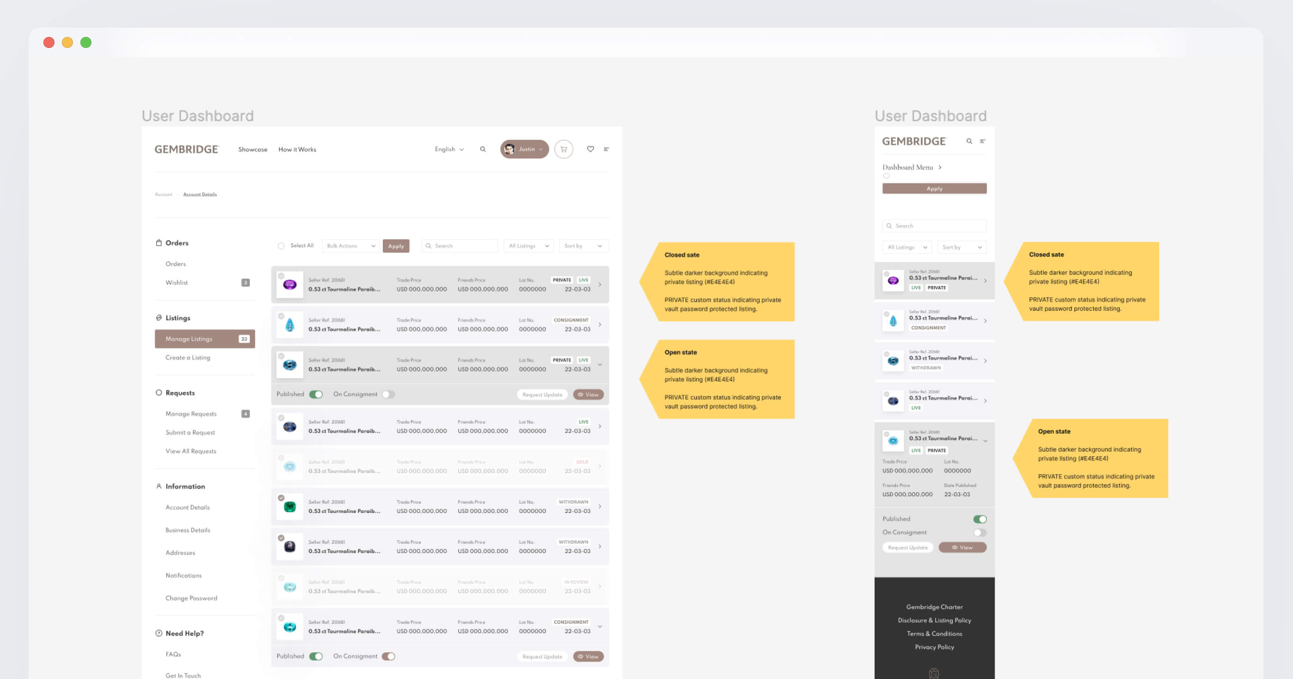Open Privacy Policy link in mobile footer

point(934,647)
